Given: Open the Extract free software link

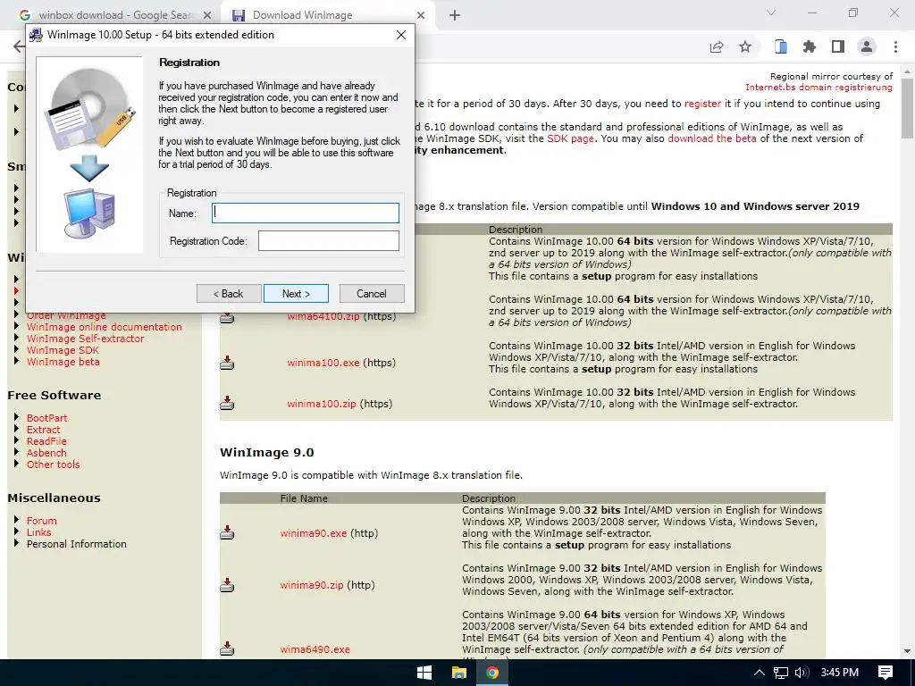Looking at the screenshot, I should coord(43,430).
